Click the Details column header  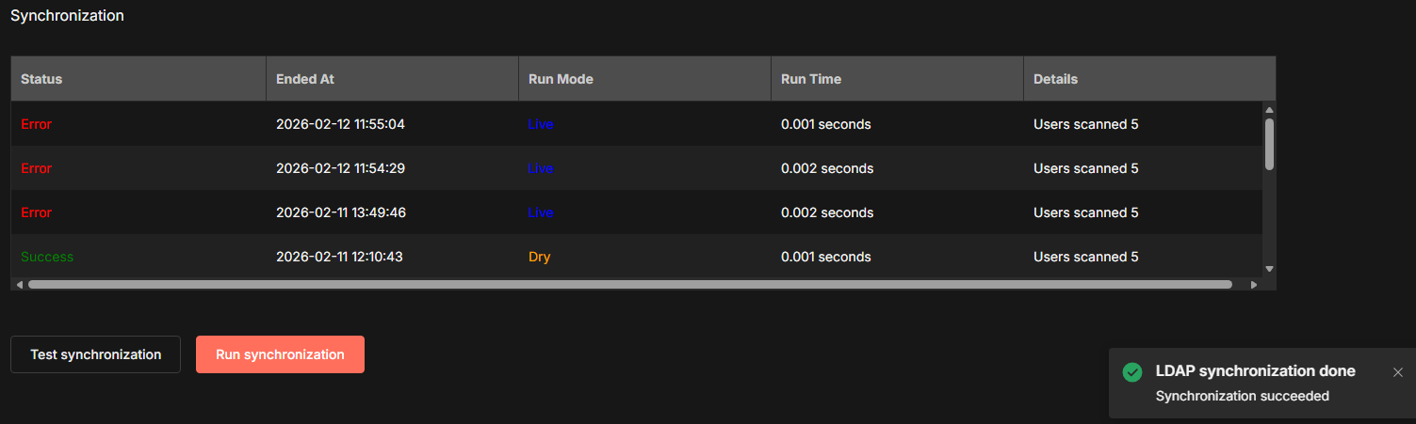pos(1055,79)
